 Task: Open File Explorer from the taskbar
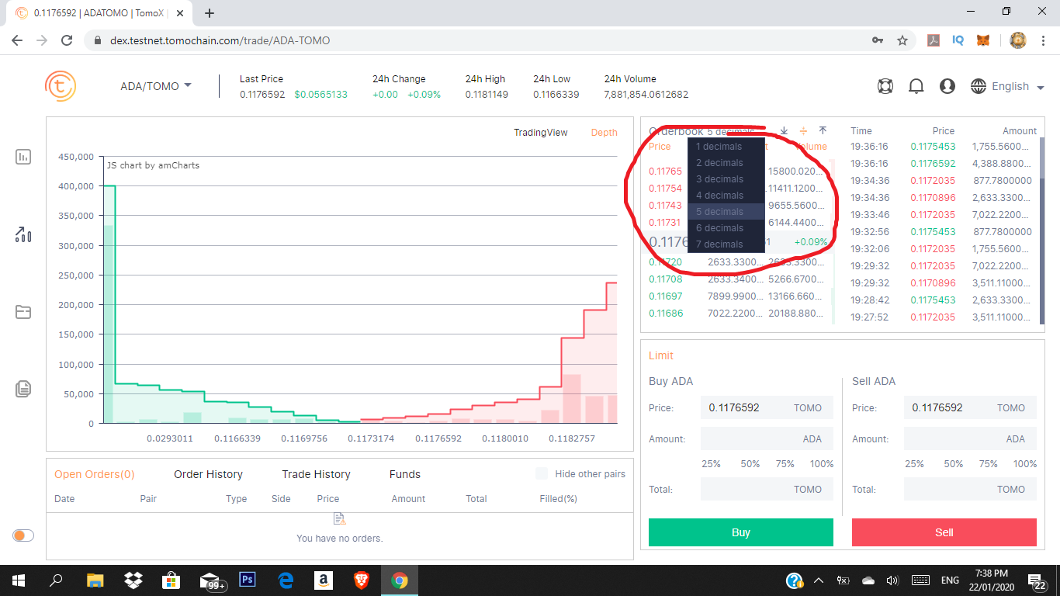[95, 580]
